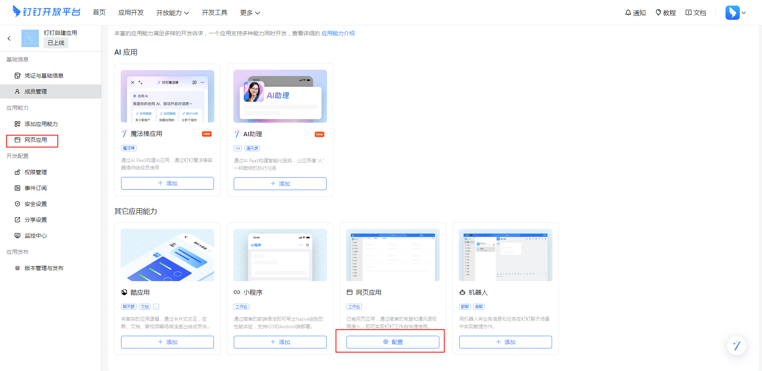The image size is (762, 371).
Task: Click 配置 for 网页应用
Action: pos(393,342)
